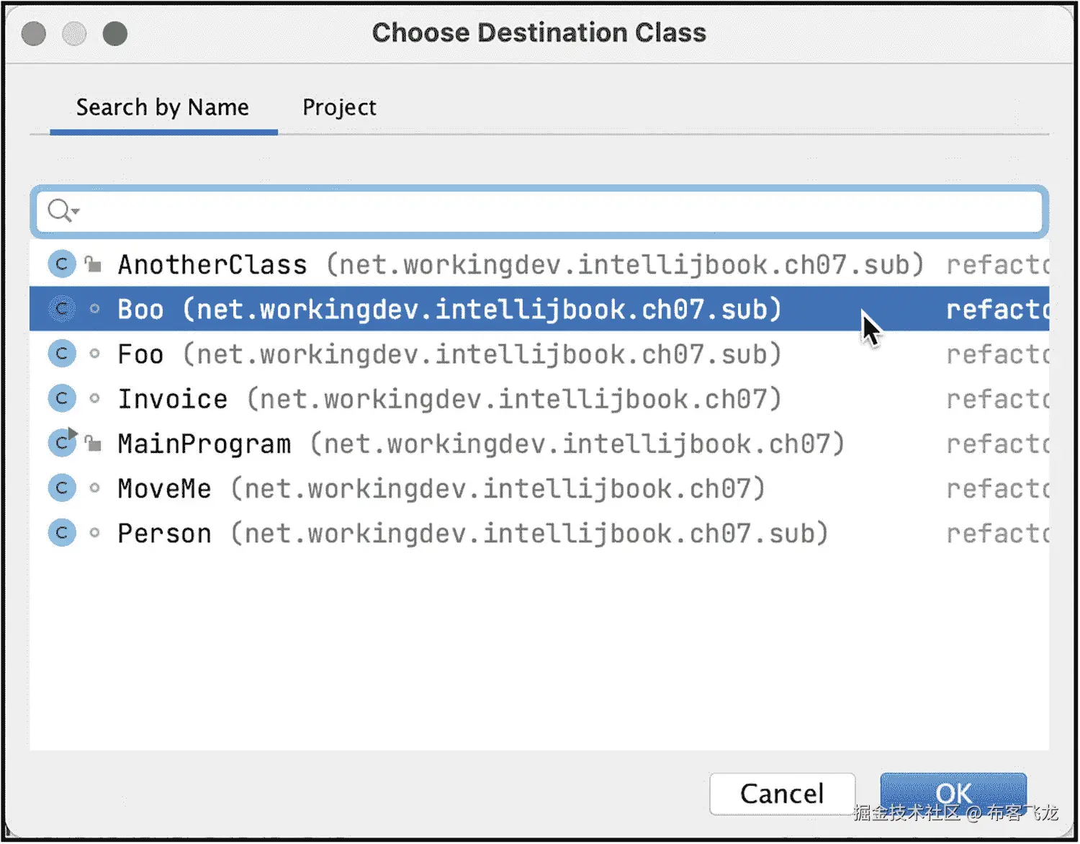Select the MainProgram class name

[204, 444]
